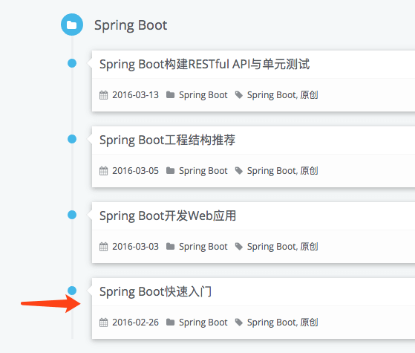
Task: Click calendar icon beside 2016-03-05
Action: (103, 170)
